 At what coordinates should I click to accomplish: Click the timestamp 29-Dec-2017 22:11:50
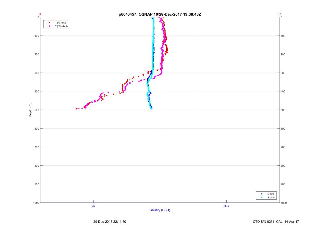(x=110, y=222)
